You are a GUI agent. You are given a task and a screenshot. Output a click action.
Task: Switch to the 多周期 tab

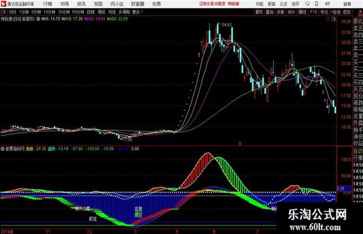point(124,12)
